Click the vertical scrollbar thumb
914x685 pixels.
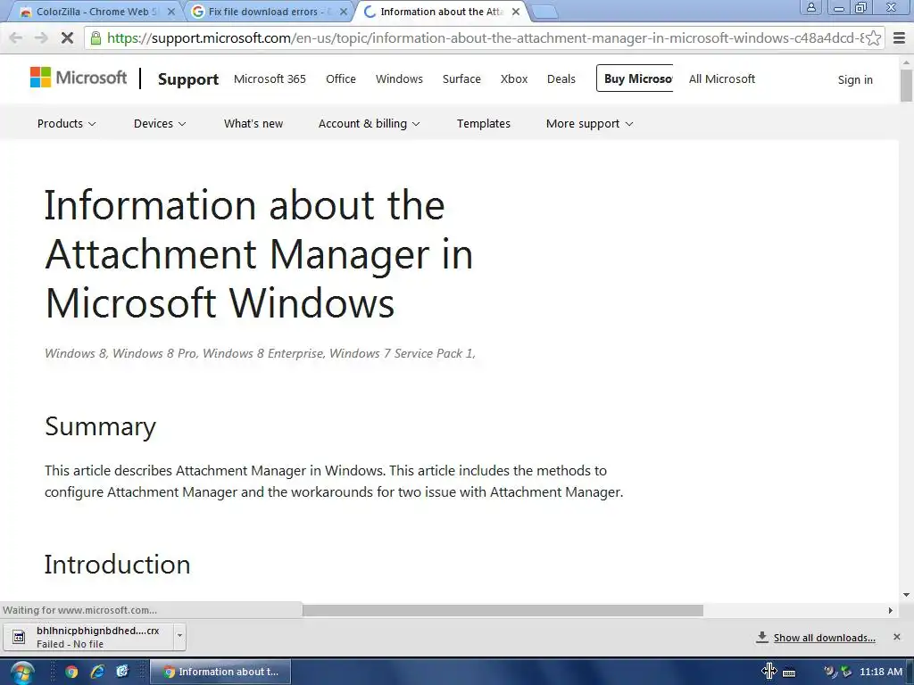(907, 85)
